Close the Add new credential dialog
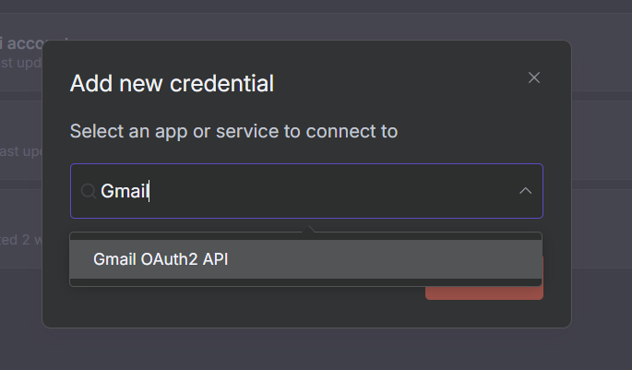 533,78
